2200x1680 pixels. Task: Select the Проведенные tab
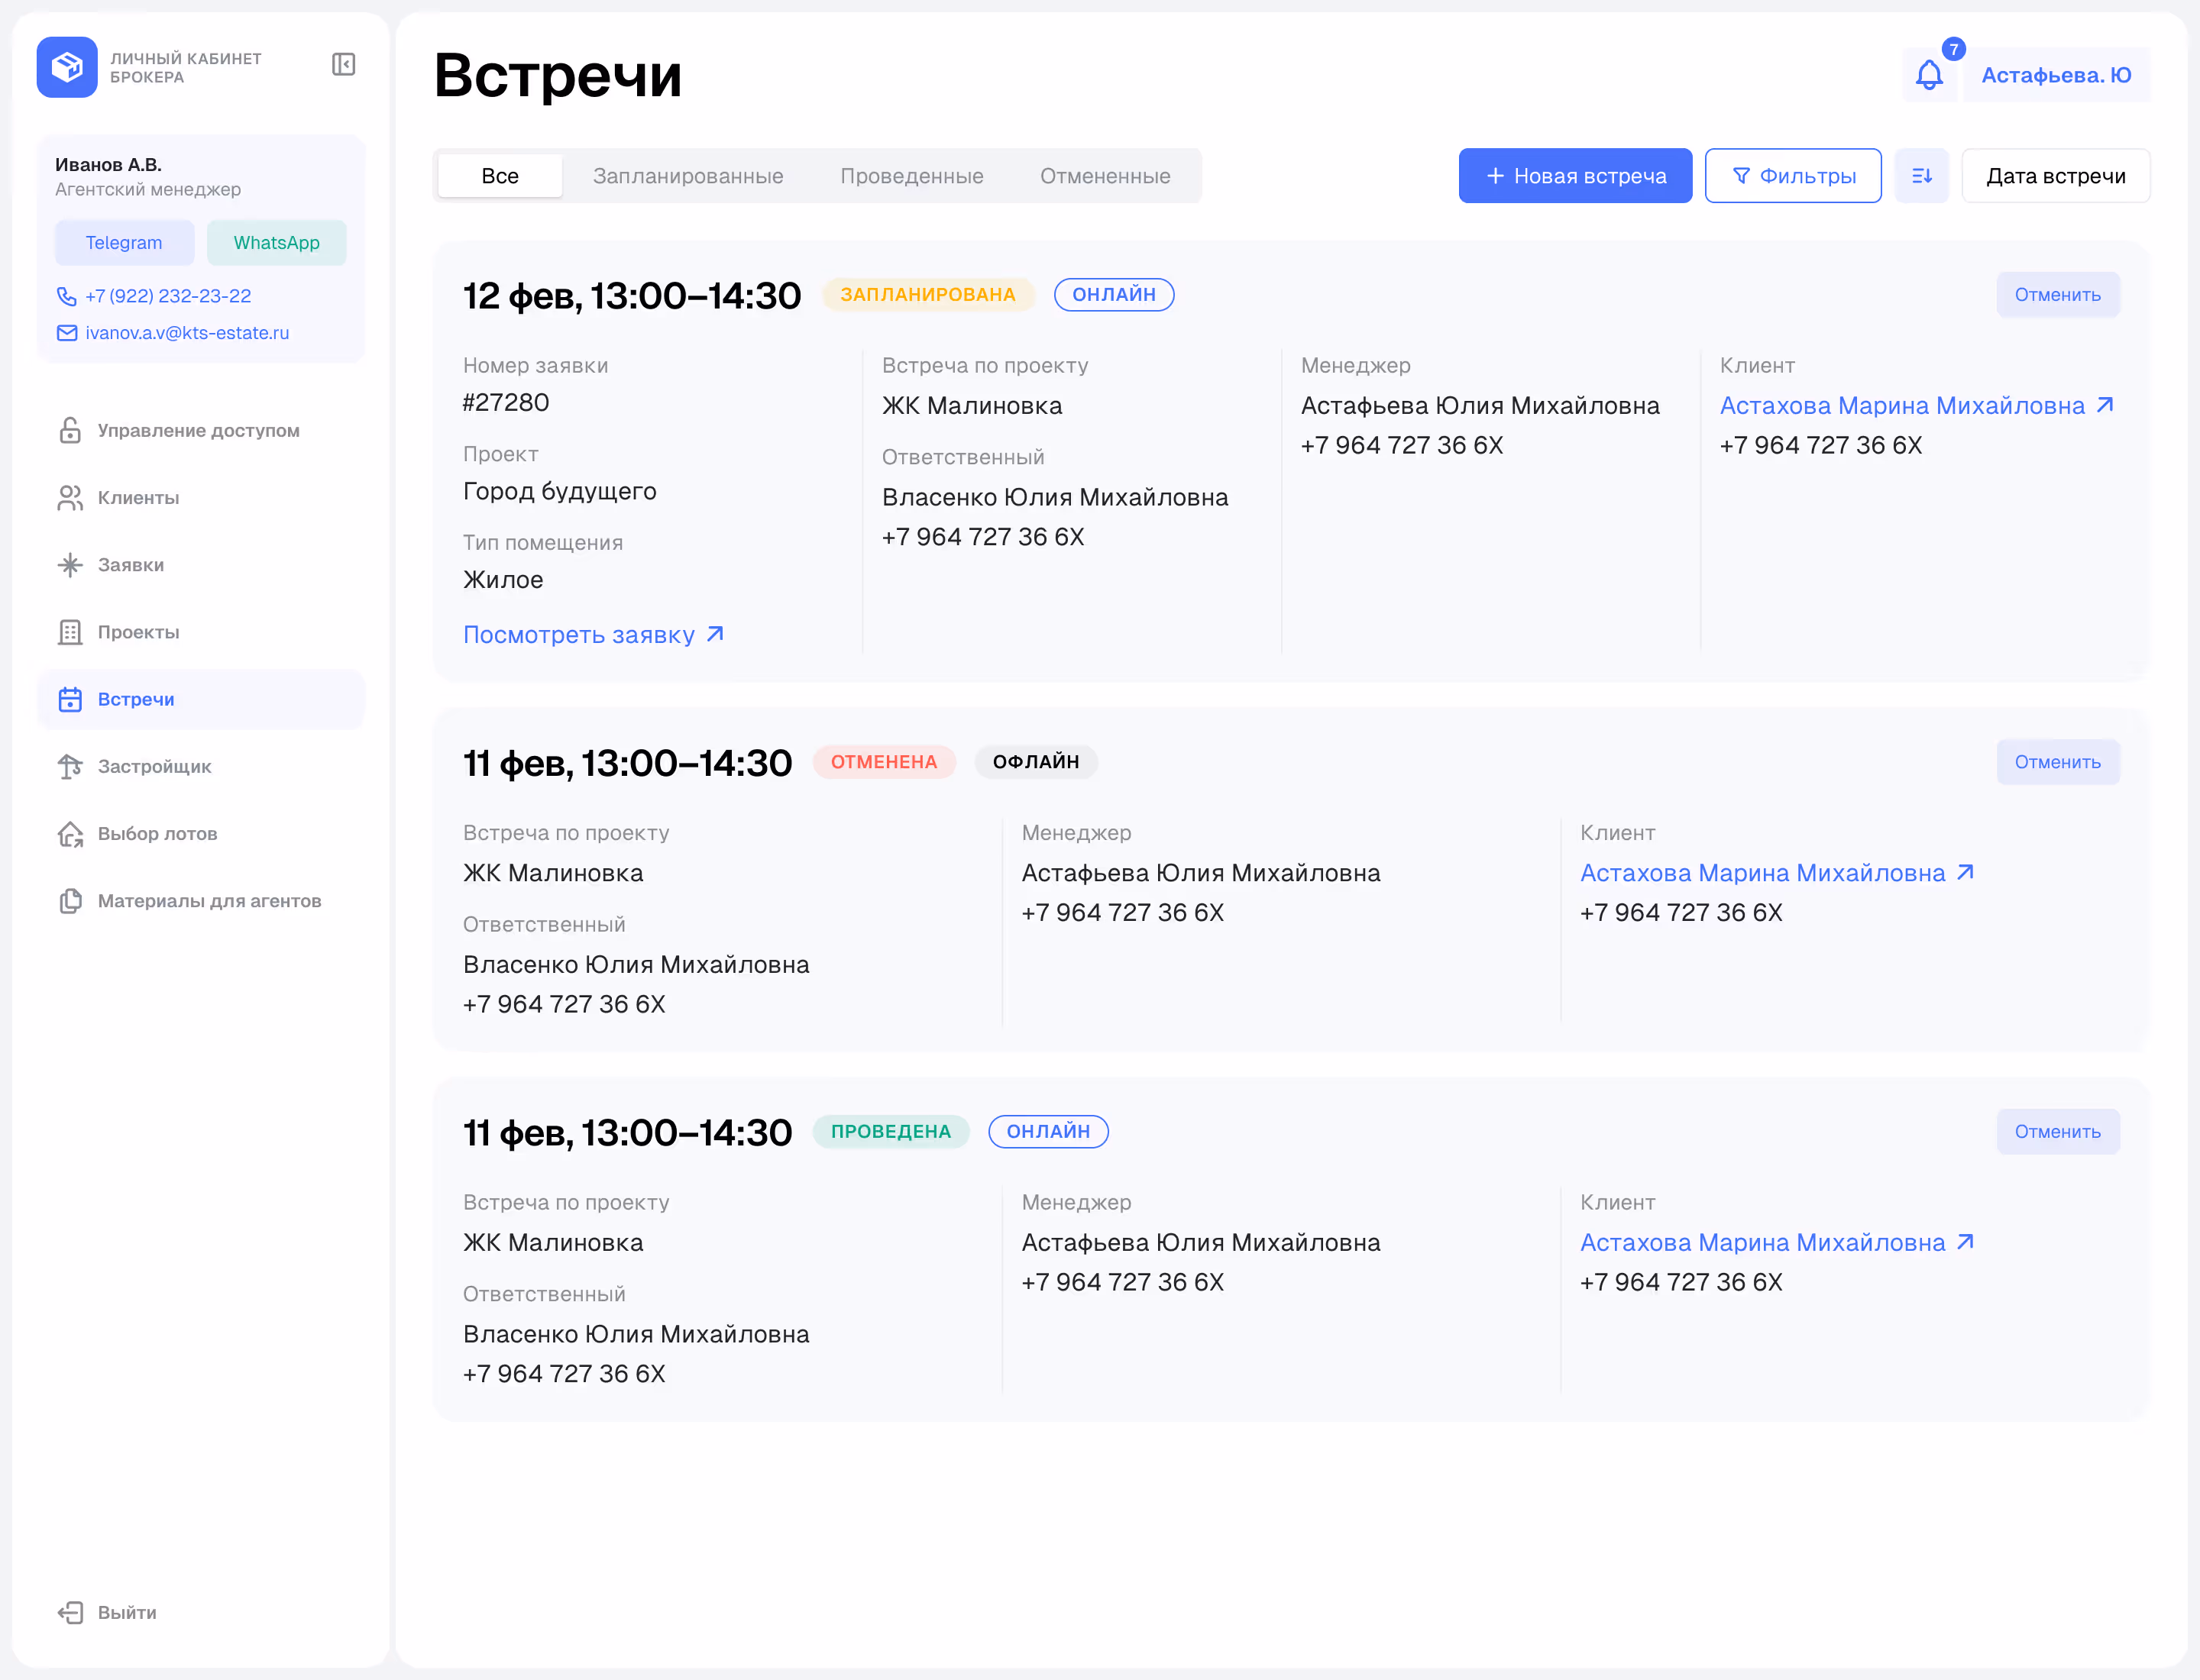coord(911,176)
